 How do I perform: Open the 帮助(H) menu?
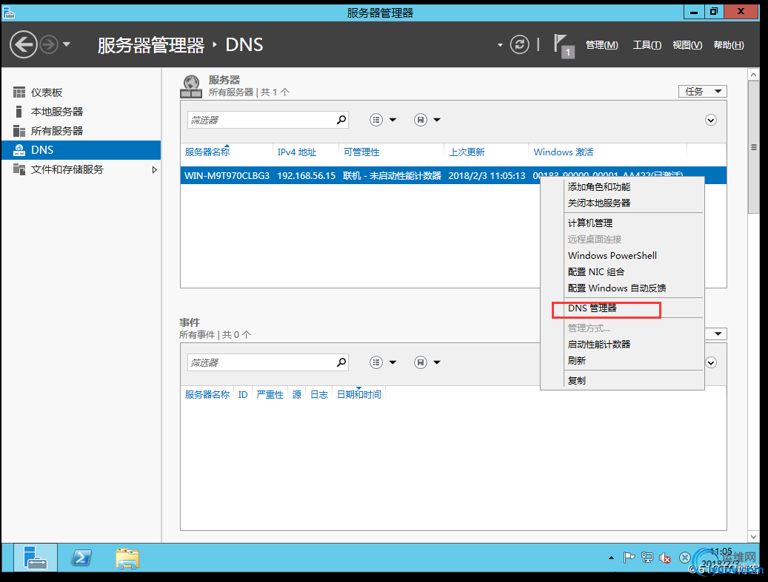(729, 45)
